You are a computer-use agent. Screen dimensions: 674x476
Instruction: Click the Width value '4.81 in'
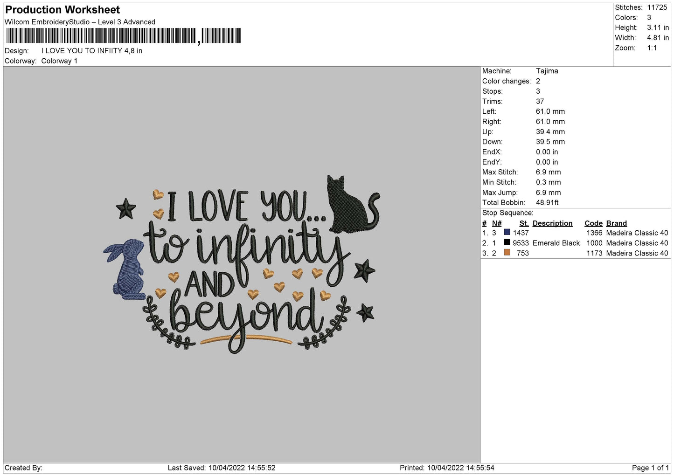tap(658, 38)
